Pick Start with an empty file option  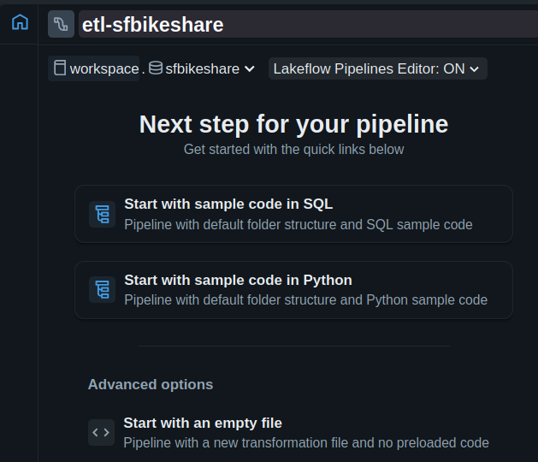click(203, 423)
